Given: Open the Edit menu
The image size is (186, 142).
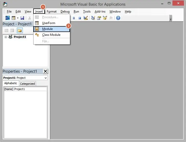Looking at the screenshot, I should click(18, 12).
